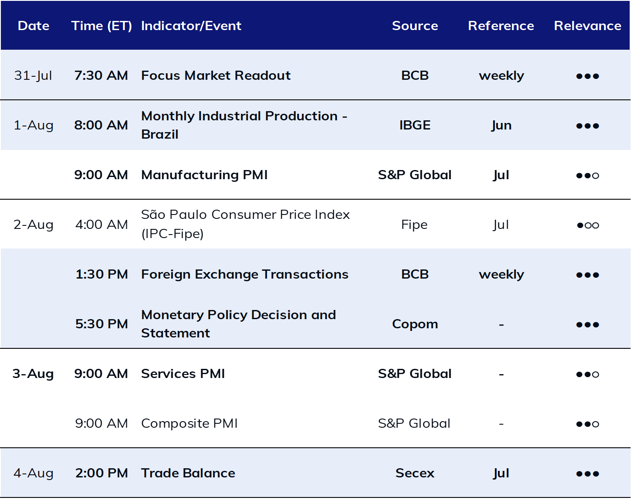Click the Source column header
Viewport: 631px width, 504px height.
tap(415, 26)
